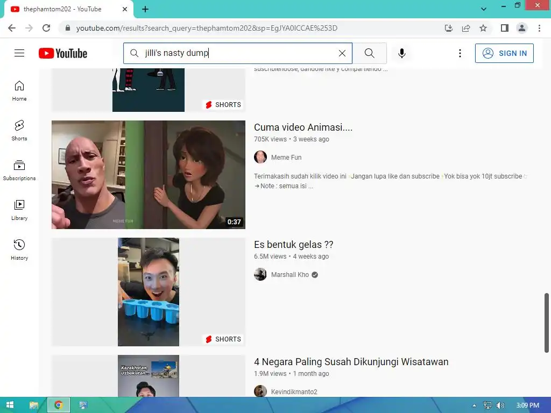Open a new browser tab

(145, 9)
